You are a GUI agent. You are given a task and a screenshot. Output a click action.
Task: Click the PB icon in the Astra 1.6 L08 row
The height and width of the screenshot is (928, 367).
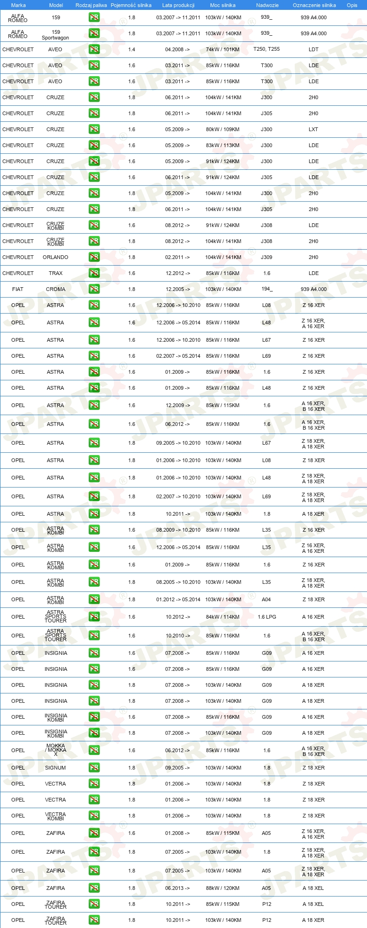pyautogui.click(x=94, y=305)
